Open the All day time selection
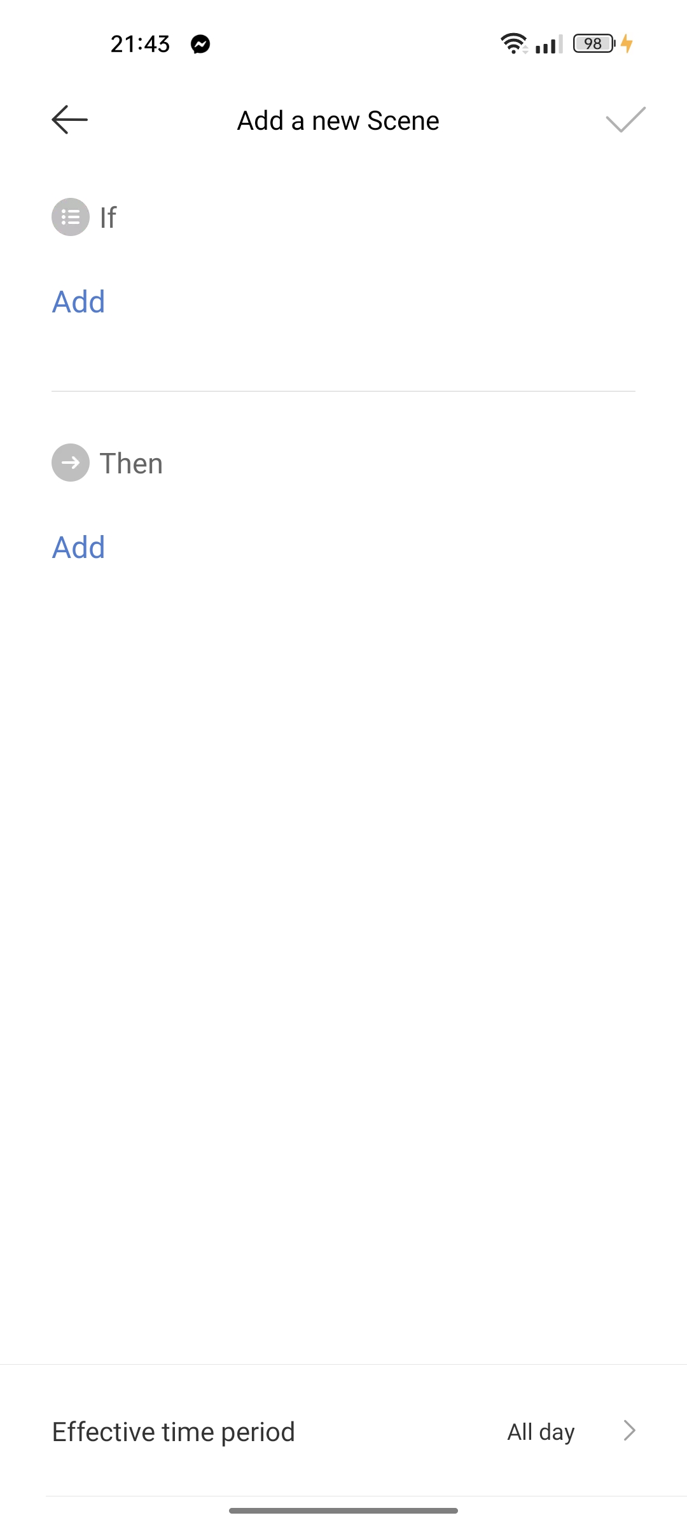Viewport: 687px width, 1527px height. pos(541,1432)
